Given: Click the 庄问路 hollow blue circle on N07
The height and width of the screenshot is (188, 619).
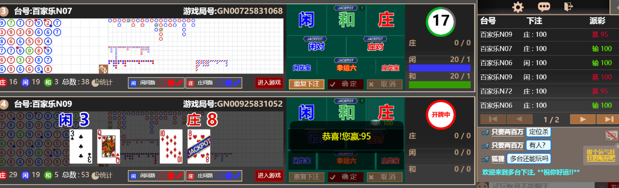Looking at the screenshot, I should pyautogui.click(x=220, y=83).
